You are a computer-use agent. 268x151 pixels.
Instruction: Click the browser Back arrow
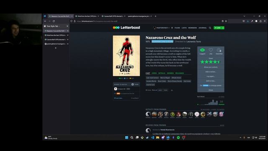pyautogui.click(x=45, y=21)
